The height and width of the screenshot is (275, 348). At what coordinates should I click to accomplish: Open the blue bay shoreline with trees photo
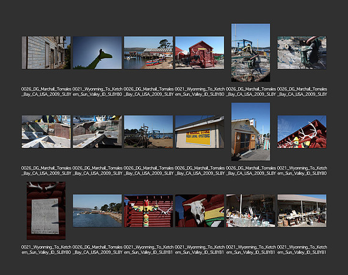97,211
